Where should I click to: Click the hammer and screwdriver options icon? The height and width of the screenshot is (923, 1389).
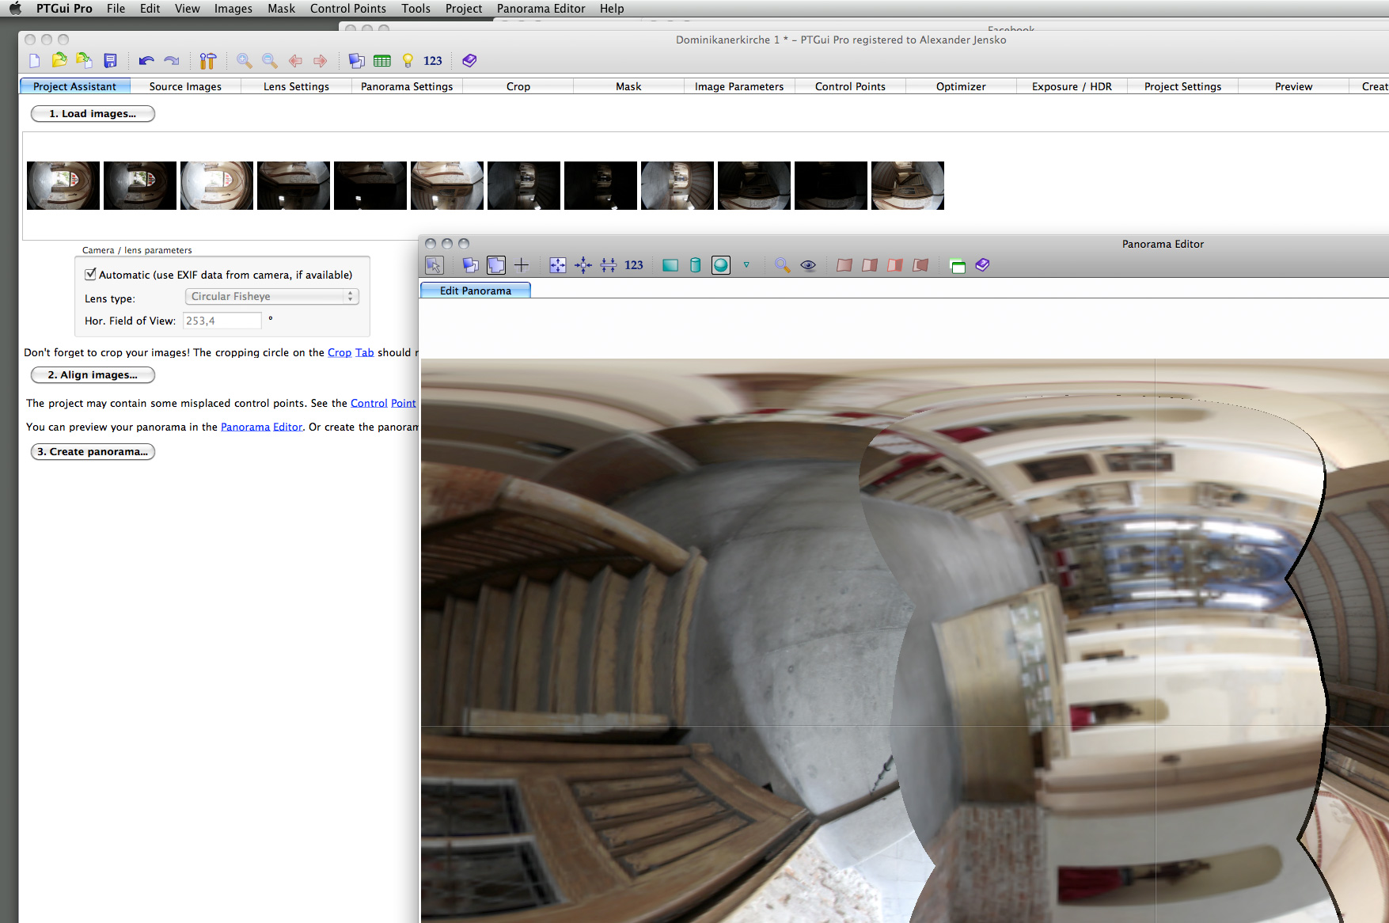[x=207, y=61]
